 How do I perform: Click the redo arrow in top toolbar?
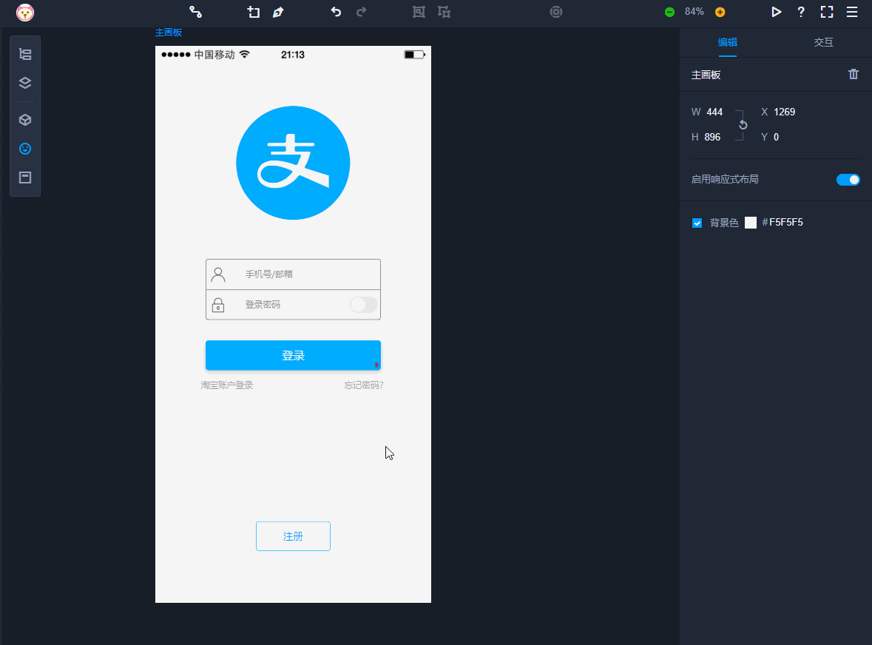coord(362,12)
